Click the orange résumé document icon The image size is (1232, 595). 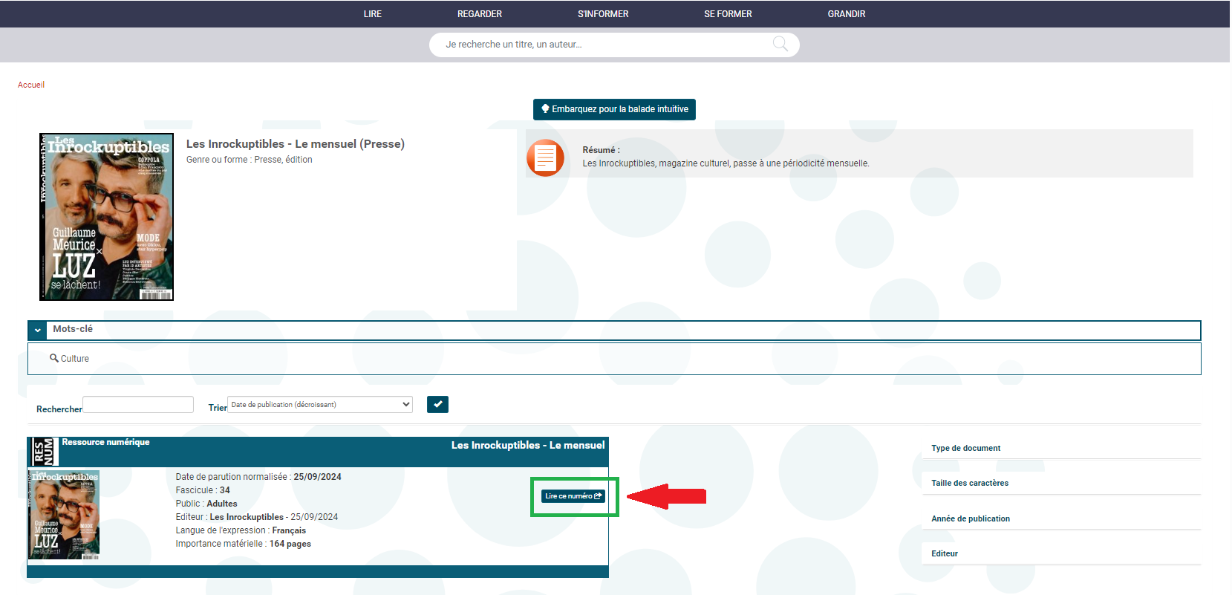[x=545, y=157]
